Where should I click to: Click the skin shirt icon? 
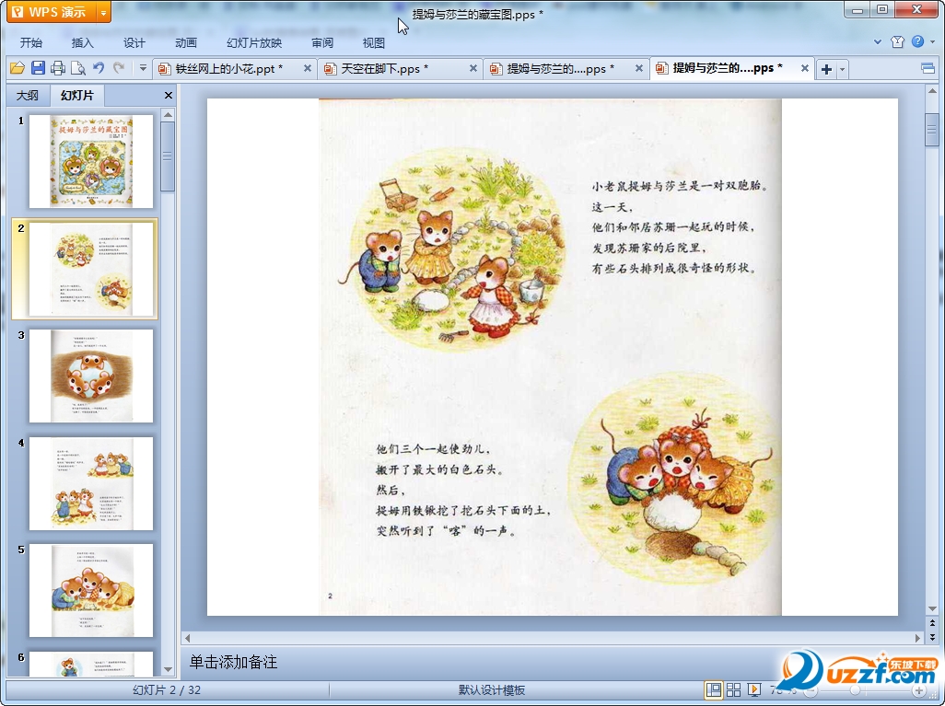pyautogui.click(x=897, y=41)
